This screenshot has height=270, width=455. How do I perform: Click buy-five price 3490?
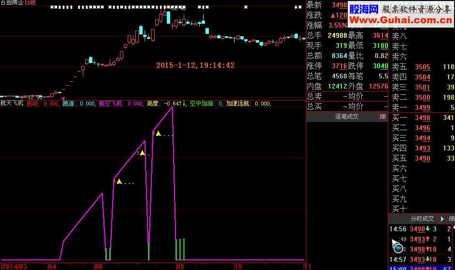coord(423,159)
